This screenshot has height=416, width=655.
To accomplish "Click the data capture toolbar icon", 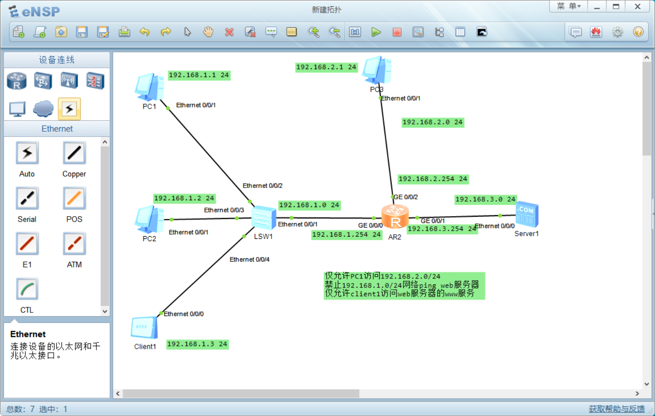I will click(x=418, y=32).
